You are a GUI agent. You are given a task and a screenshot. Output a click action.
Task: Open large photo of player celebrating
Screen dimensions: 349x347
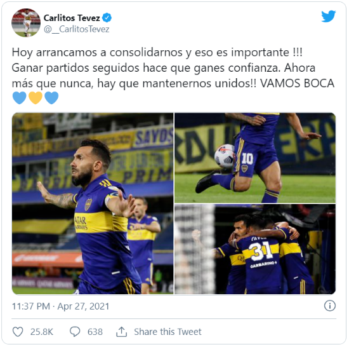(x=93, y=203)
